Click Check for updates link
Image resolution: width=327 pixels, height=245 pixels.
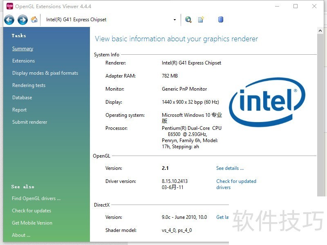(x=31, y=211)
